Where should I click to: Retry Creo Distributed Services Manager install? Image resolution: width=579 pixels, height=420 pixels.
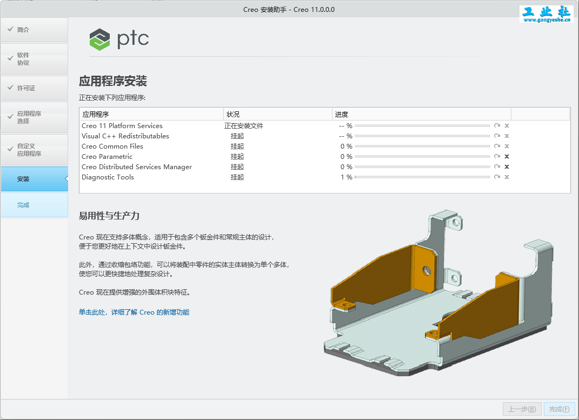click(497, 167)
